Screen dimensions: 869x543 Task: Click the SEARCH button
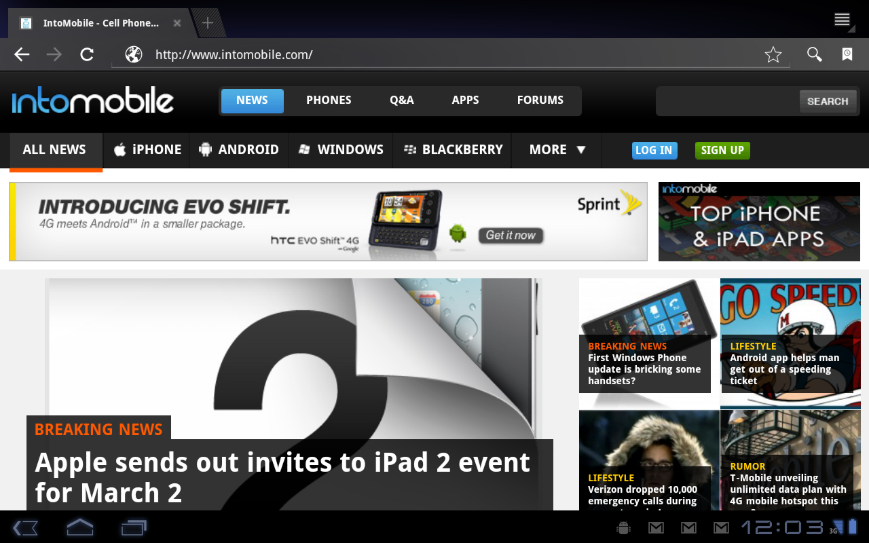click(828, 101)
